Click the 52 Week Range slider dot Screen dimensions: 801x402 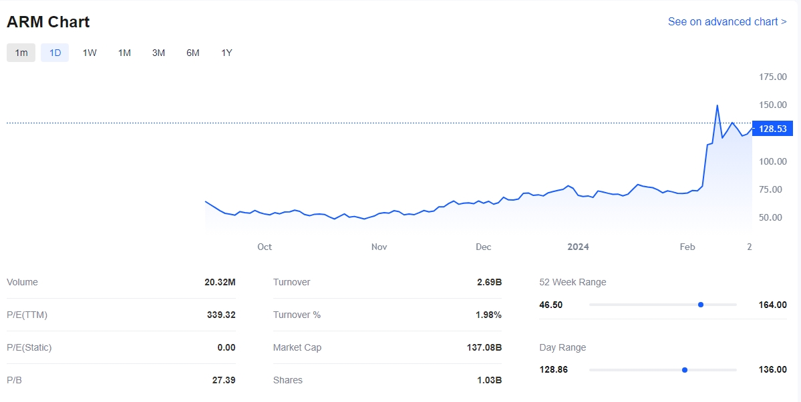tap(701, 305)
